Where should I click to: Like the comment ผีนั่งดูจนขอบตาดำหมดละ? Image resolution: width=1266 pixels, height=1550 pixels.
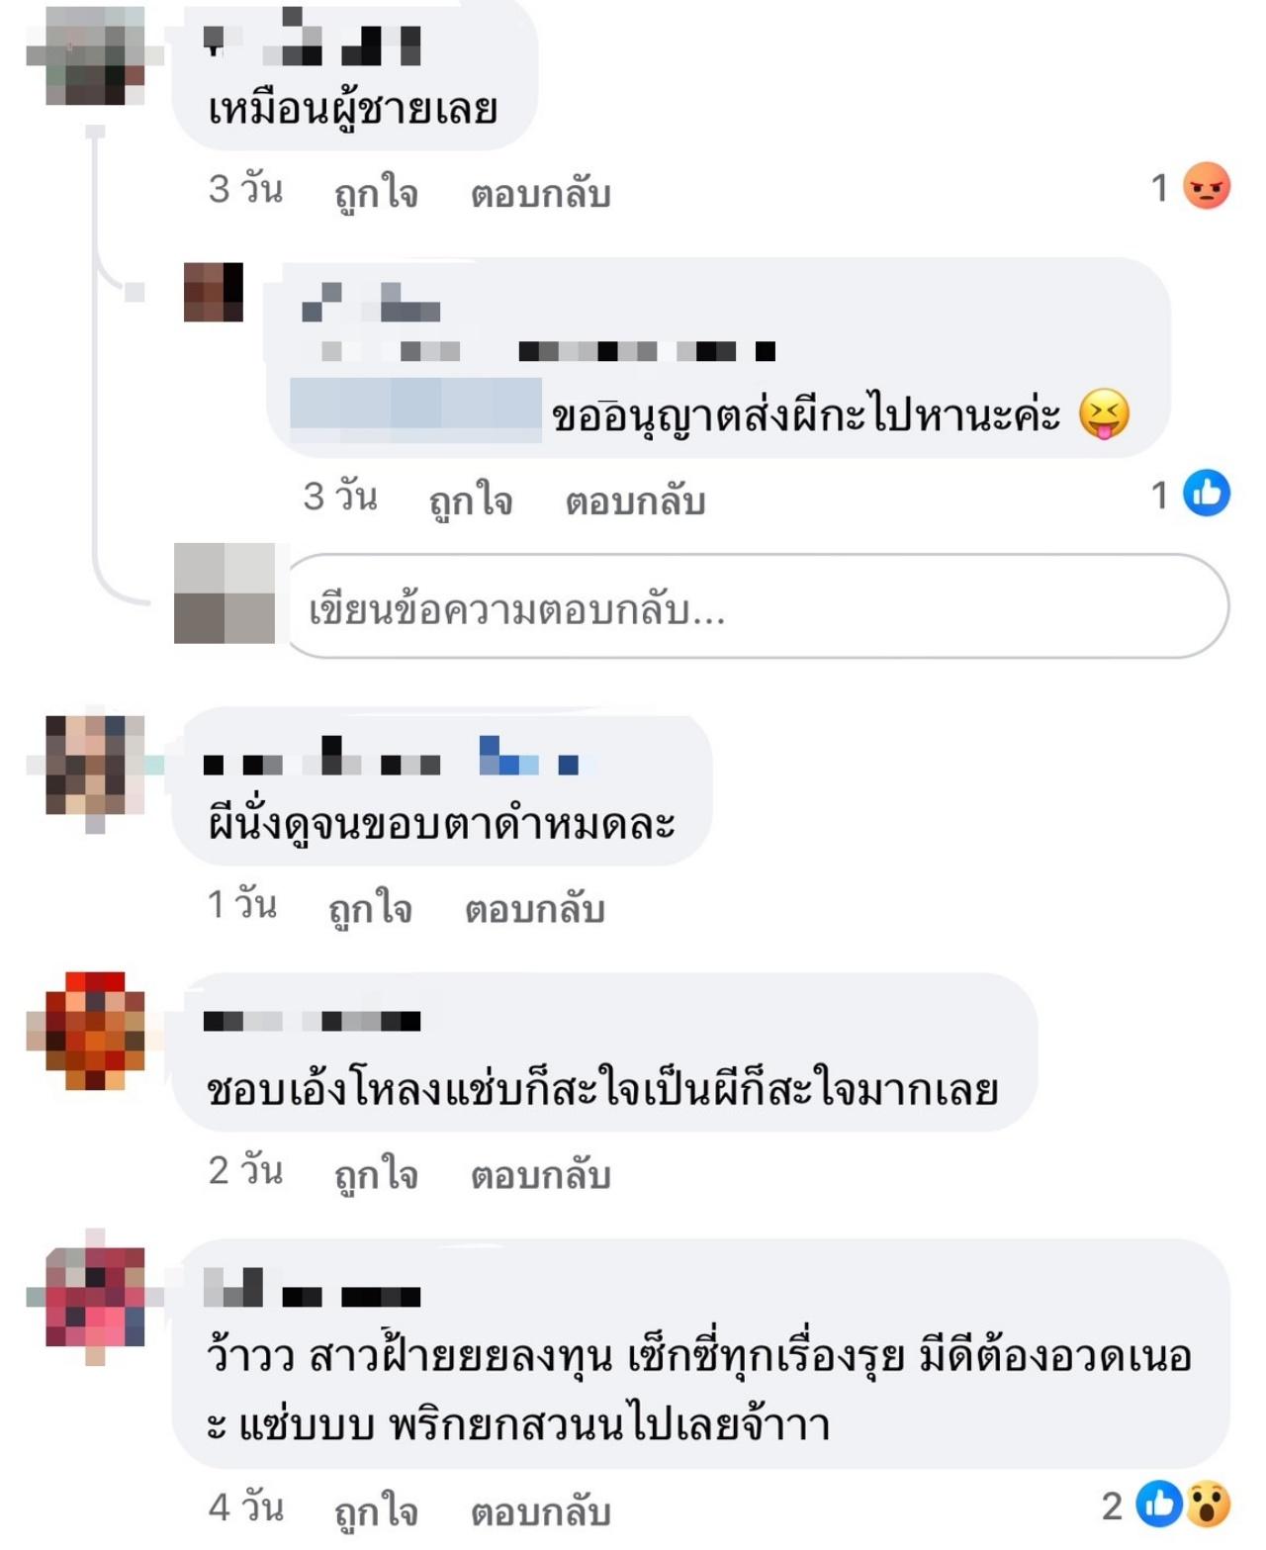click(371, 907)
